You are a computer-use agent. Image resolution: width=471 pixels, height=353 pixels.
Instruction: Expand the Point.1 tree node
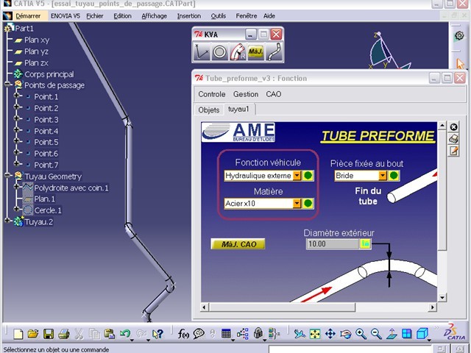point(16,96)
